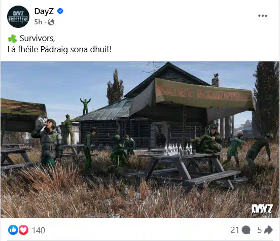280x241 pixels.
Task: Click the Irish greeting post text
Action: (x=59, y=50)
